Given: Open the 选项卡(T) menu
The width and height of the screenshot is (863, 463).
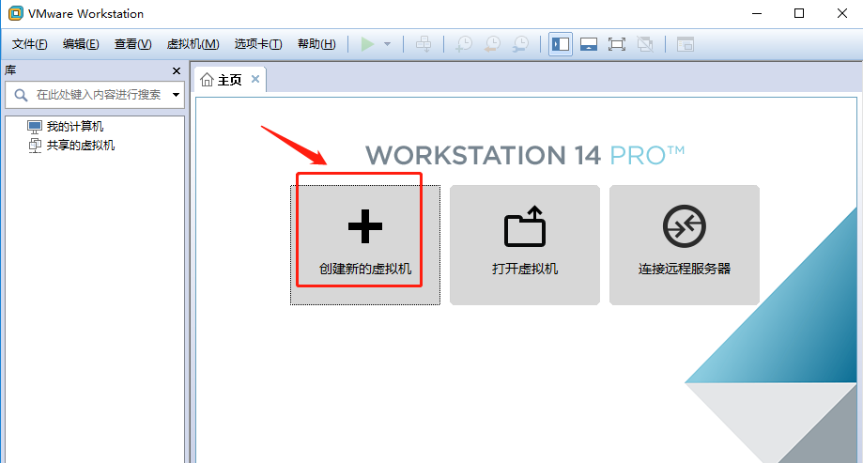Looking at the screenshot, I should tap(258, 44).
